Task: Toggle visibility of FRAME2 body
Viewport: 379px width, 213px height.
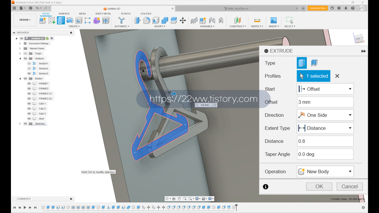Action: coord(29,88)
